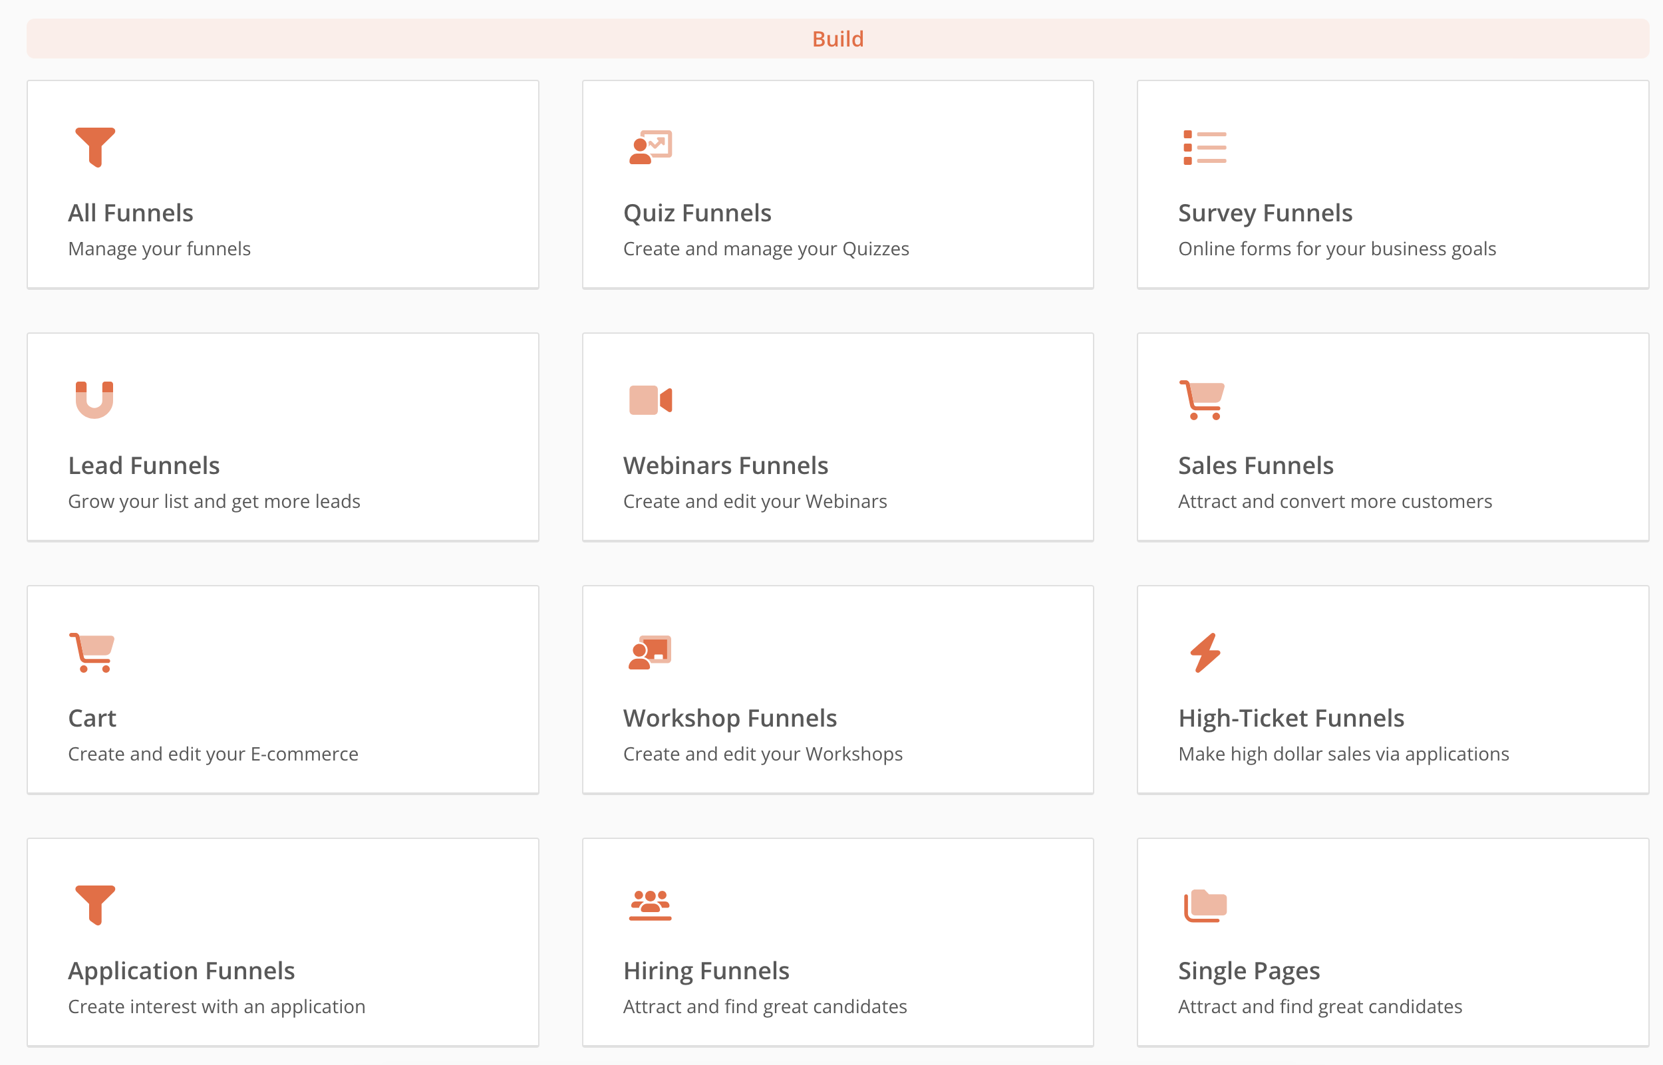Open the Build section header
Viewport: 1663px width, 1065px height.
837,39
